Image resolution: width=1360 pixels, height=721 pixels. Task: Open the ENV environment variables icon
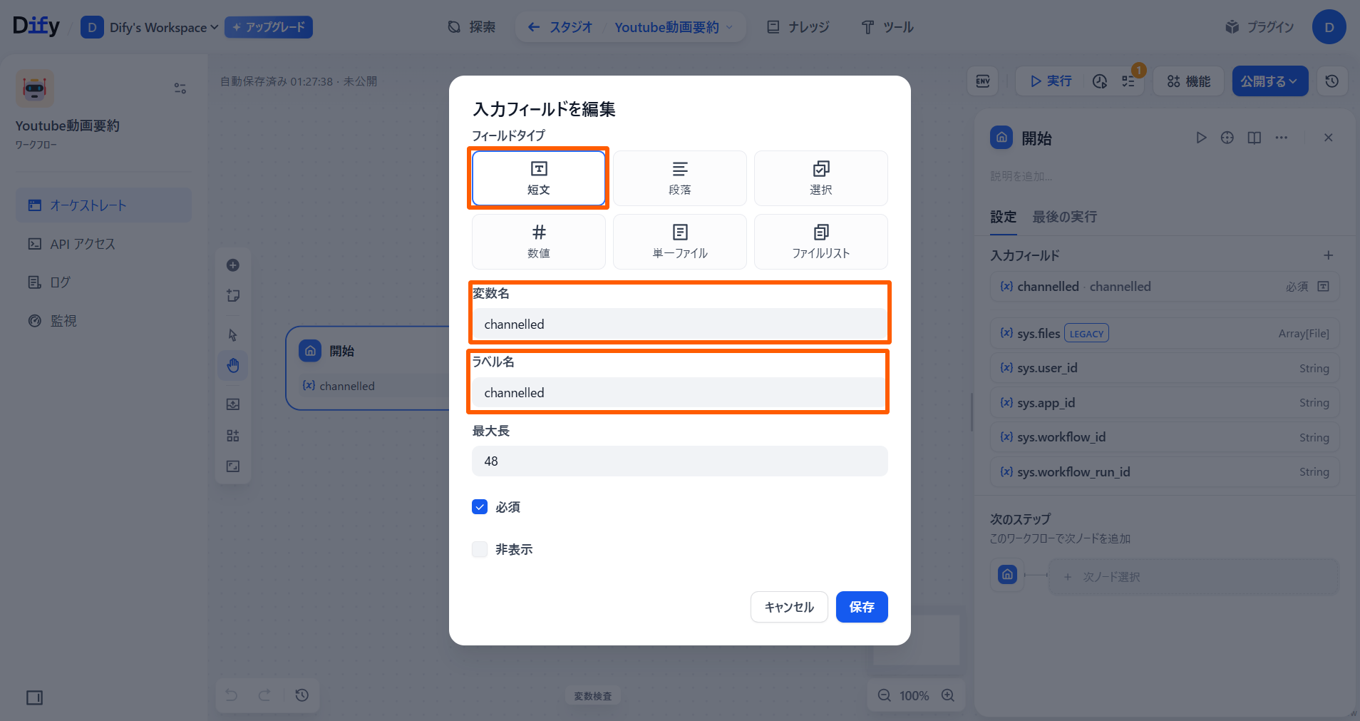tap(982, 81)
